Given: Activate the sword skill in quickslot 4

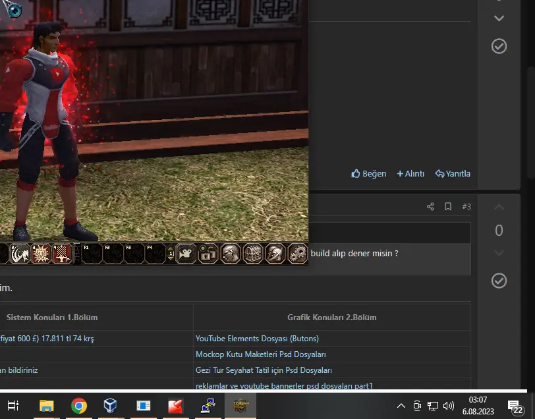Looking at the screenshot, I should pyautogui.click(x=62, y=254).
